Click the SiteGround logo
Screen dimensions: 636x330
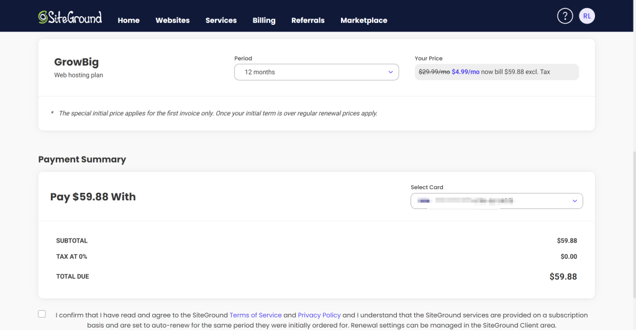[x=70, y=17]
